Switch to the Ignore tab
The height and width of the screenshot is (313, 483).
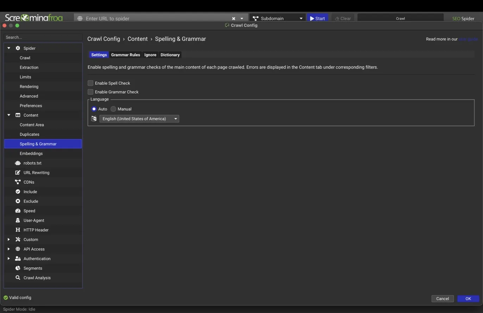coord(150,55)
